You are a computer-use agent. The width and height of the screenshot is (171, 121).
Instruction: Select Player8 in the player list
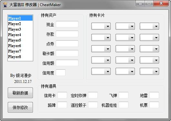click(x=20, y=56)
